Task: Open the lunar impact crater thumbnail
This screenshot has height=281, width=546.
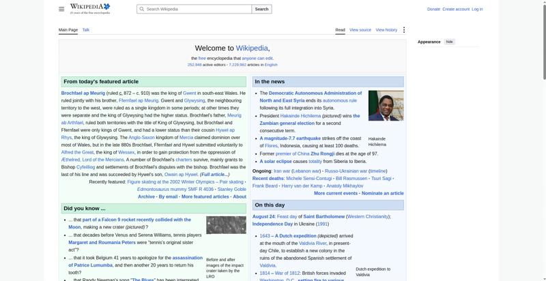Action: coord(226,225)
